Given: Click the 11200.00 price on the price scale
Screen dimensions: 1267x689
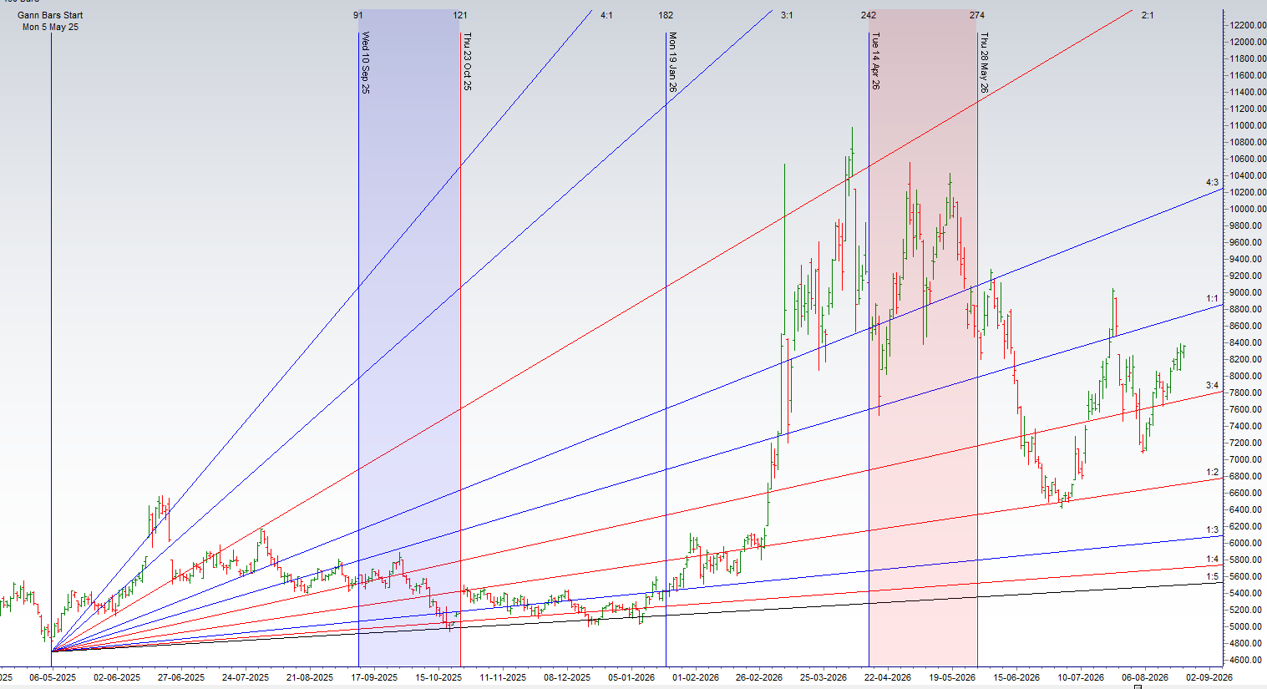Looking at the screenshot, I should tap(1247, 109).
